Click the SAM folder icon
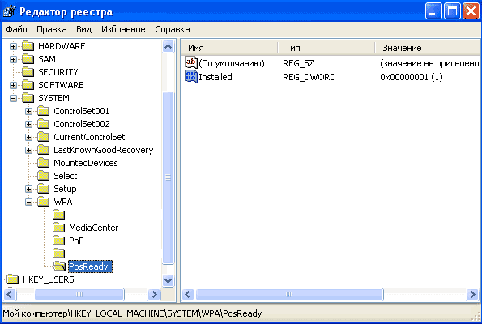Screen dimensions: 482x324 click(x=28, y=59)
